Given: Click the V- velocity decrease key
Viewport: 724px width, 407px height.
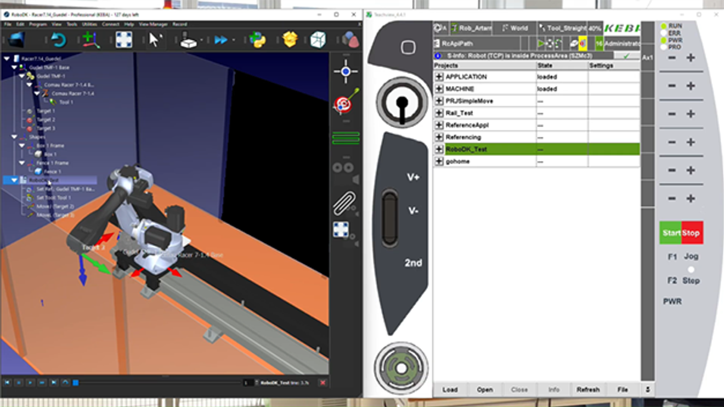Looking at the screenshot, I should pyautogui.click(x=413, y=211).
